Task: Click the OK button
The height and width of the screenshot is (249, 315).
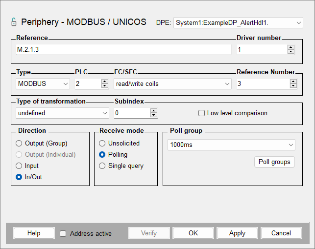Action: pos(193,233)
